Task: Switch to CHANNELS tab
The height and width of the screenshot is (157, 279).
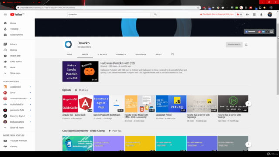Action: [x=121, y=55]
